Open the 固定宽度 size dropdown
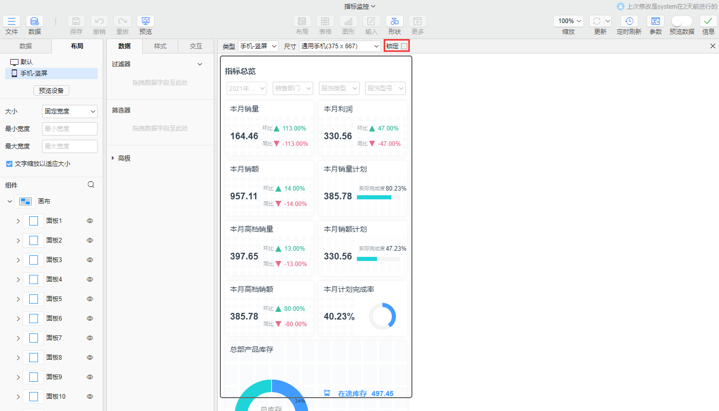The width and height of the screenshot is (719, 411). coord(69,111)
